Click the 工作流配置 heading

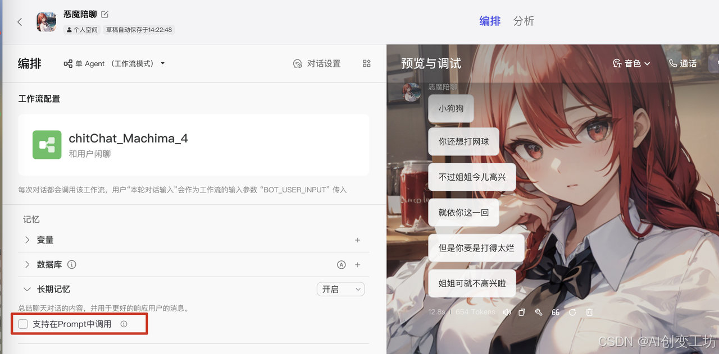(x=39, y=99)
